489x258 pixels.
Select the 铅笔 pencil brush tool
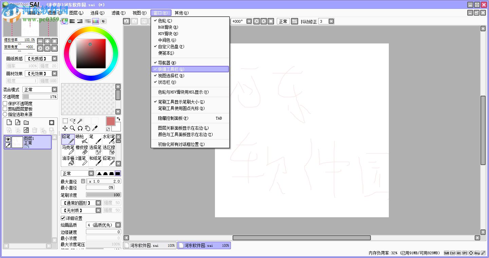pos(68,139)
